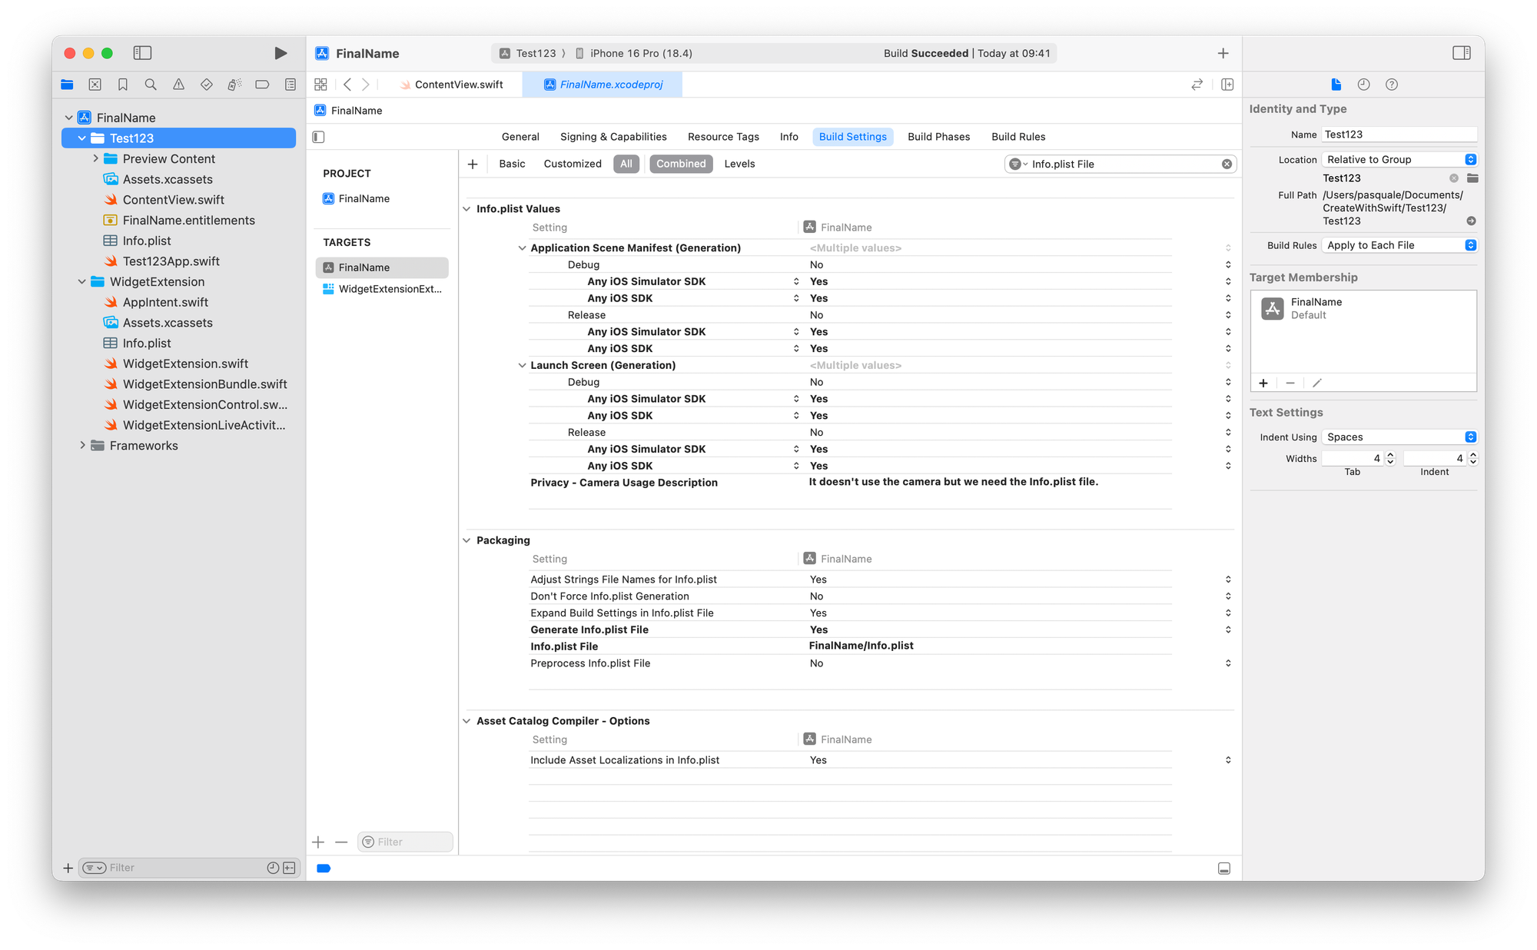Screen dimensions: 1537x950
Task: Open the ContentView.swift editor tab
Action: 458,85
